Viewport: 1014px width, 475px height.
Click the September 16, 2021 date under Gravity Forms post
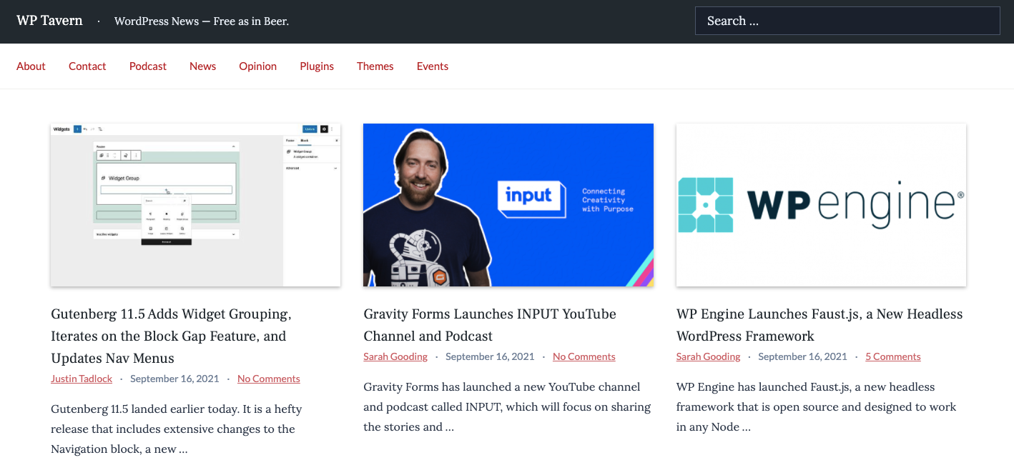(x=490, y=356)
